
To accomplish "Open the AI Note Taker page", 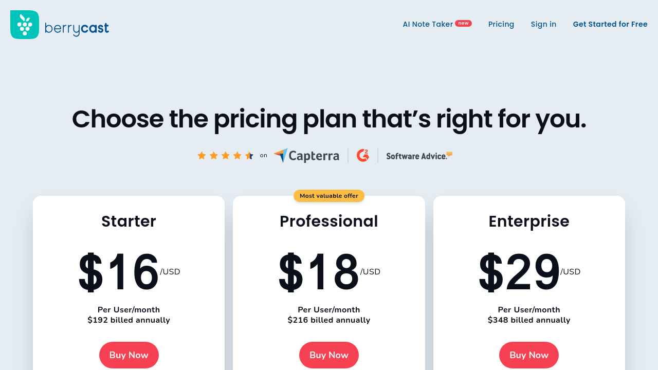I will (428, 24).
